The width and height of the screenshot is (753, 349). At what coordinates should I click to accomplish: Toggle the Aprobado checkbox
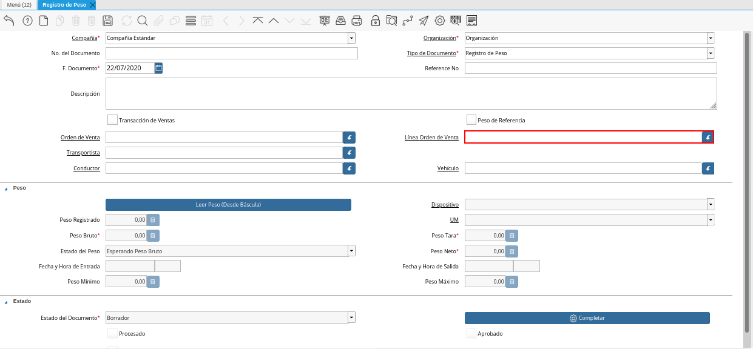(471, 333)
